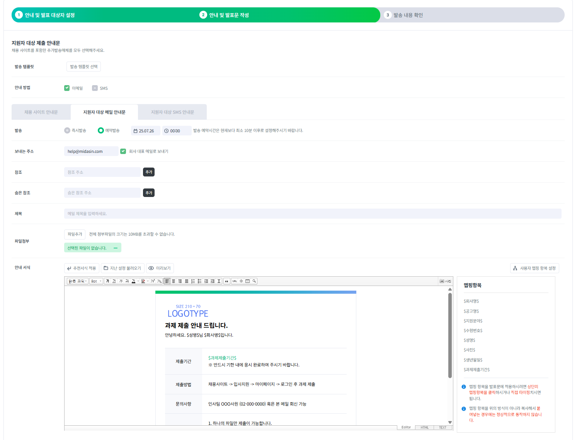Open the font family dropdown in editor
This screenshot has width=577, height=440.
tap(78, 281)
